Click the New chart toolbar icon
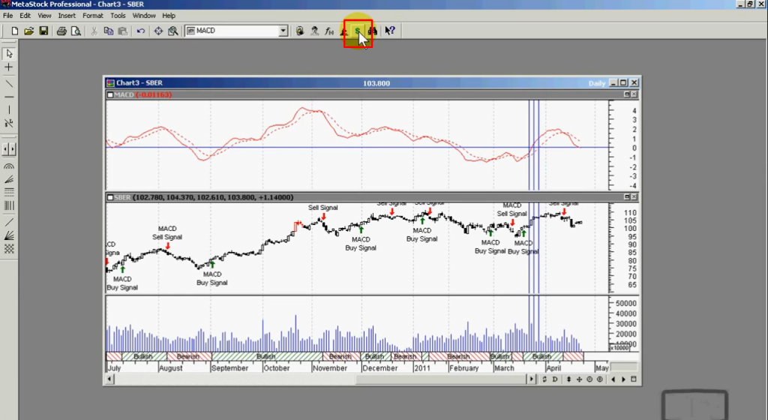Image resolution: width=768 pixels, height=420 pixels. [14, 31]
